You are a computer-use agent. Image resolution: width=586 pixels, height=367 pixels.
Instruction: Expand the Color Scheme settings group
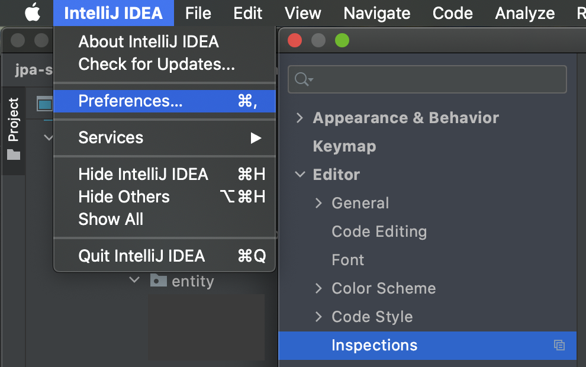(x=318, y=288)
